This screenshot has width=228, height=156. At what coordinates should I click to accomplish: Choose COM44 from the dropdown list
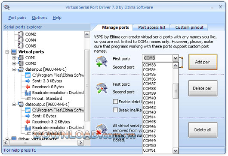coord(157,117)
